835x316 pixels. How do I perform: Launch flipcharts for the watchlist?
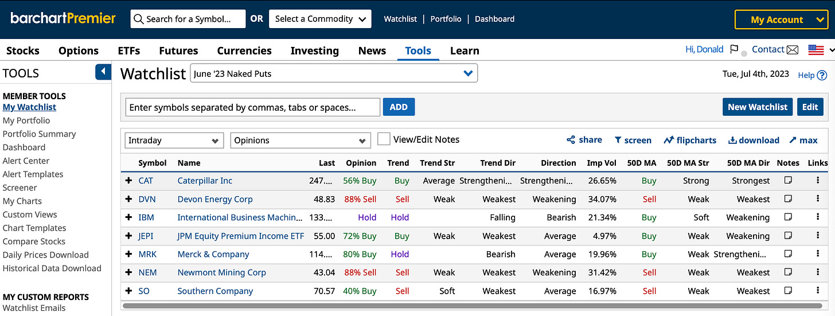690,140
